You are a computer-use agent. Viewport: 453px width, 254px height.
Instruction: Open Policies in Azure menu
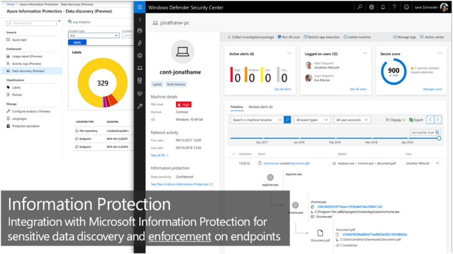[x=17, y=95]
